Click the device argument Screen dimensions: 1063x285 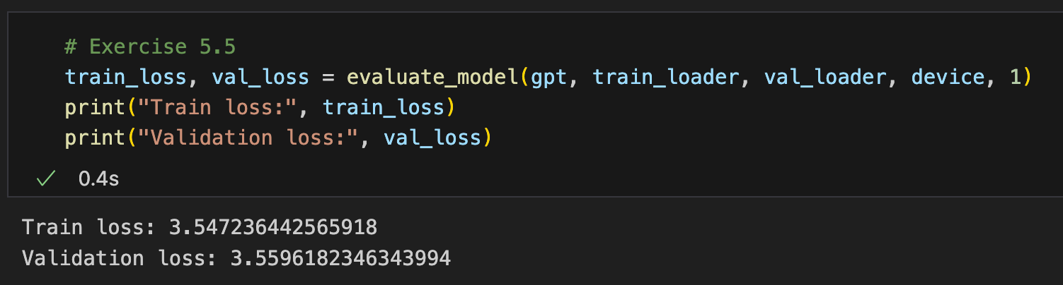pos(948,77)
